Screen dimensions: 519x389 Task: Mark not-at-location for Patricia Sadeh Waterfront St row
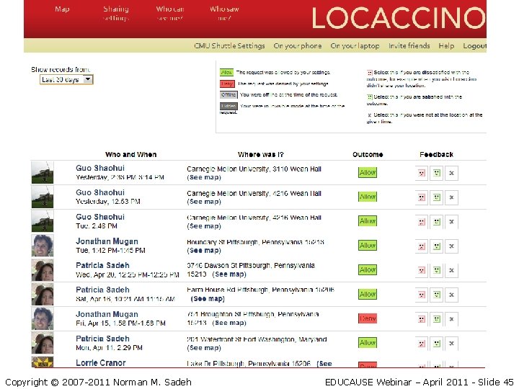[451, 344]
